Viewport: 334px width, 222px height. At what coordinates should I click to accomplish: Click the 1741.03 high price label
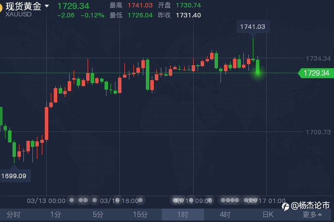[252, 26]
